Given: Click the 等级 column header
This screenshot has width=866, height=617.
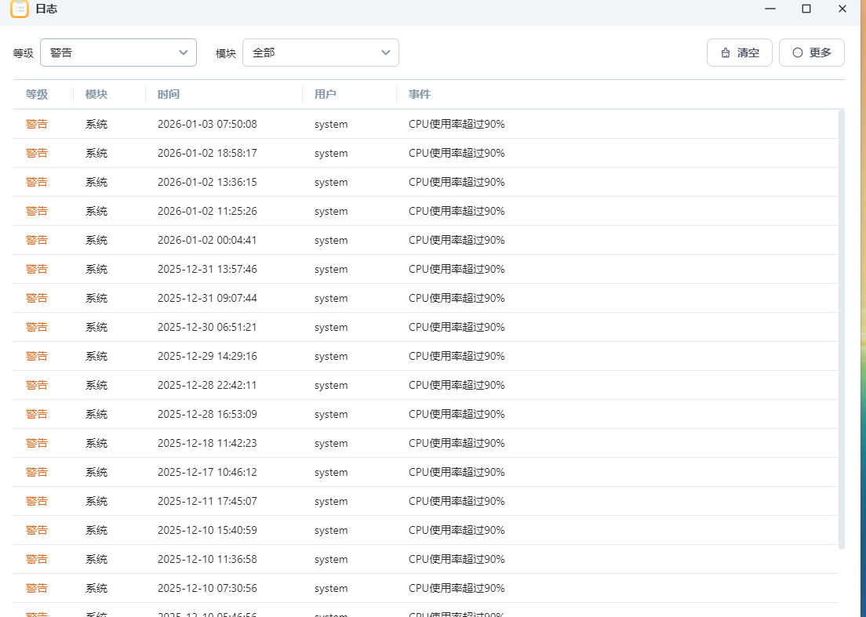Looking at the screenshot, I should [37, 94].
